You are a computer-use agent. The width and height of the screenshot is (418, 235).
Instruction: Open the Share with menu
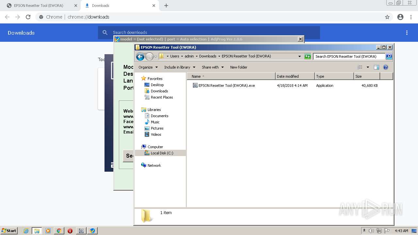[x=213, y=67]
